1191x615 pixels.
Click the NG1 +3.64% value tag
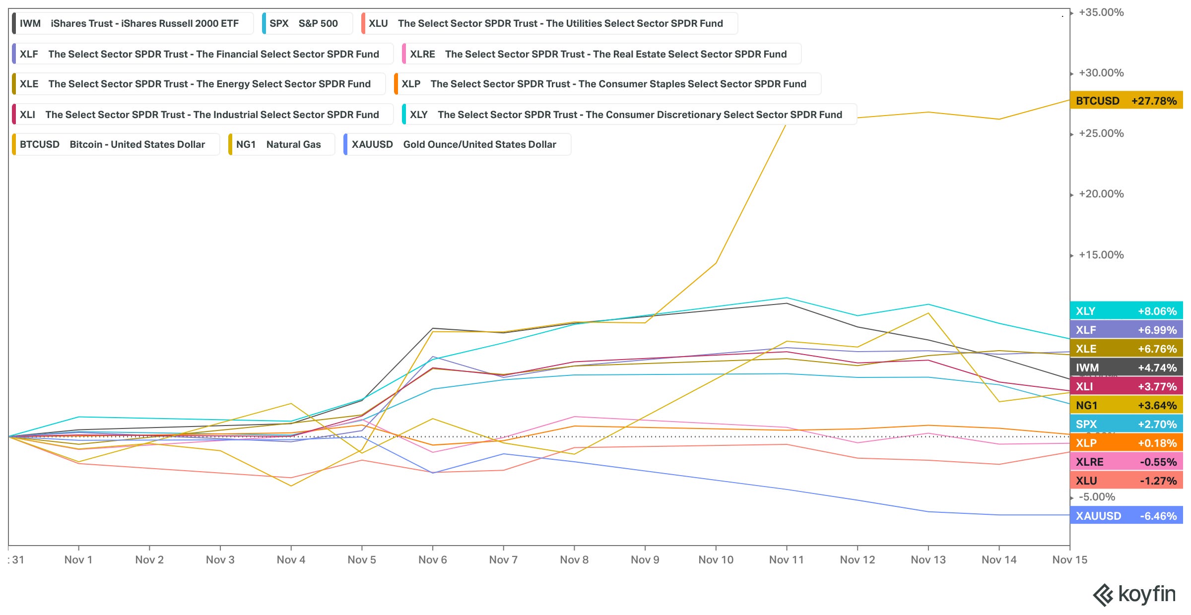tap(1125, 405)
